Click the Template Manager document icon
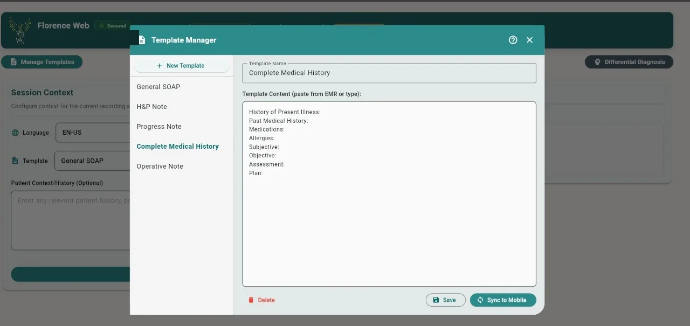Screen dimensions: 690x326 (142, 40)
